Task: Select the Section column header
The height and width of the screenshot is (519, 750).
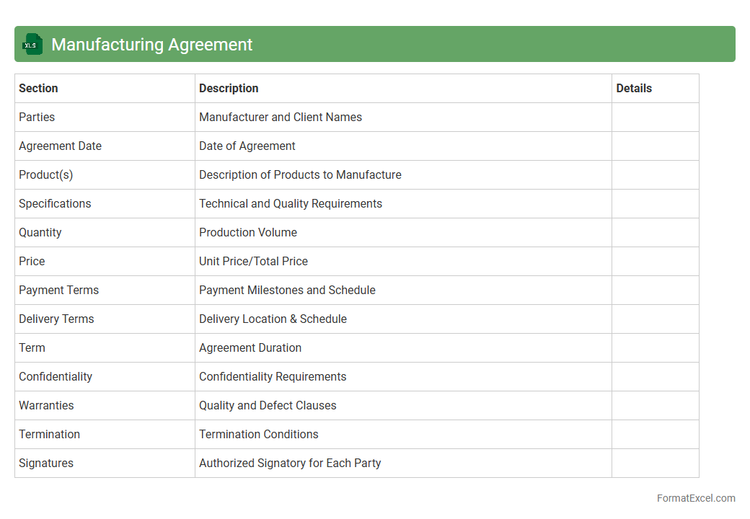Action: pyautogui.click(x=39, y=89)
